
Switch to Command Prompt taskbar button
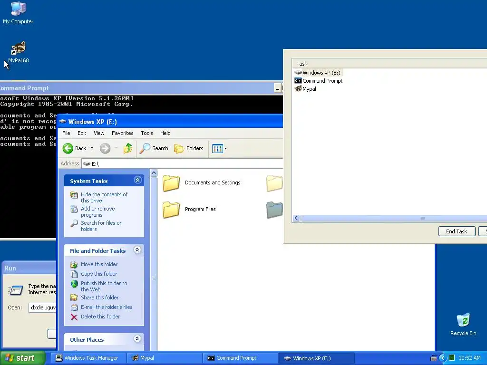[241, 358]
